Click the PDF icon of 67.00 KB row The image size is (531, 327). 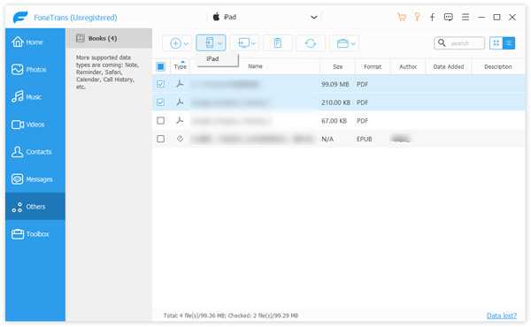click(180, 120)
